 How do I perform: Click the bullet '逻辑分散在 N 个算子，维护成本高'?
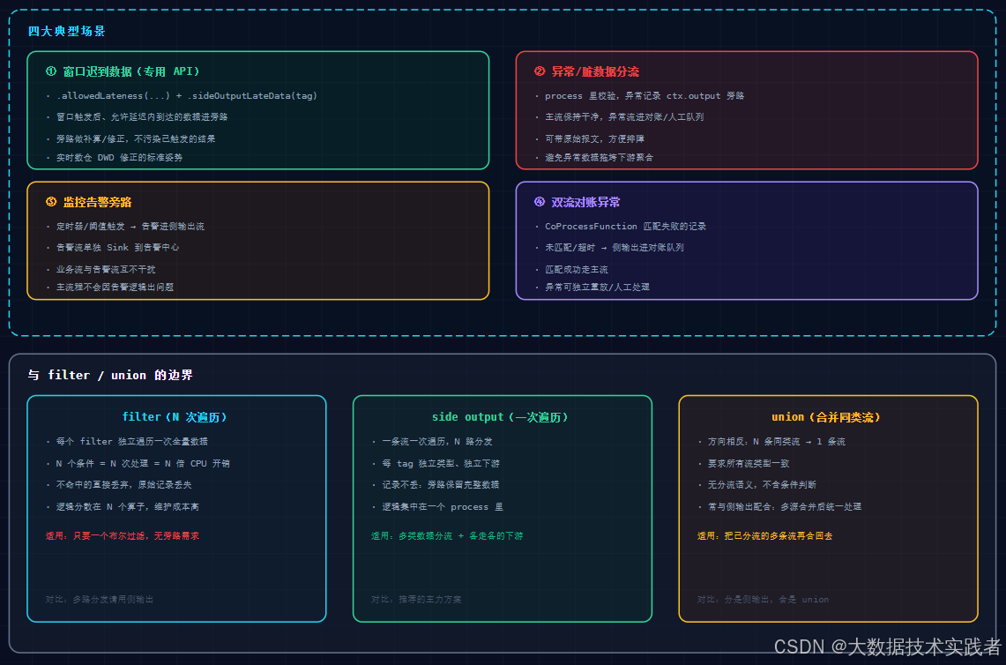[127, 506]
